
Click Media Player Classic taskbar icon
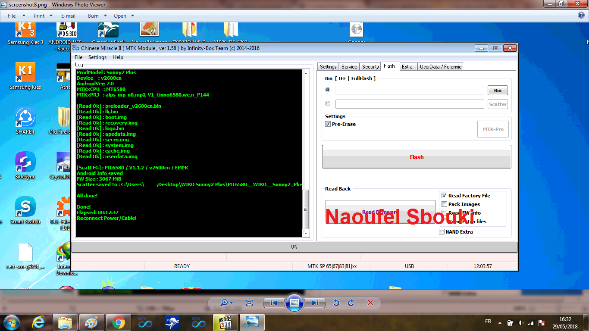226,322
